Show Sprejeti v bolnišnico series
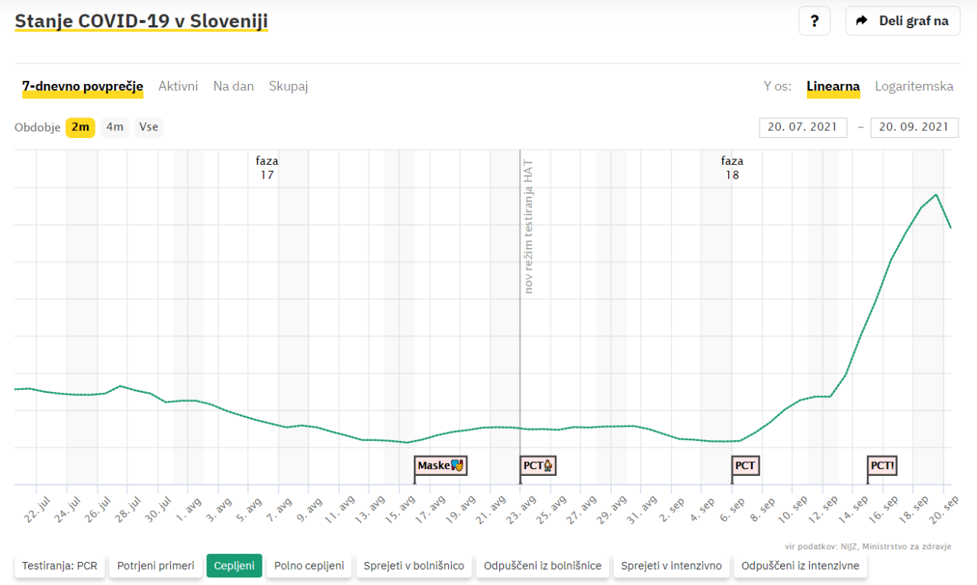 pos(414,566)
